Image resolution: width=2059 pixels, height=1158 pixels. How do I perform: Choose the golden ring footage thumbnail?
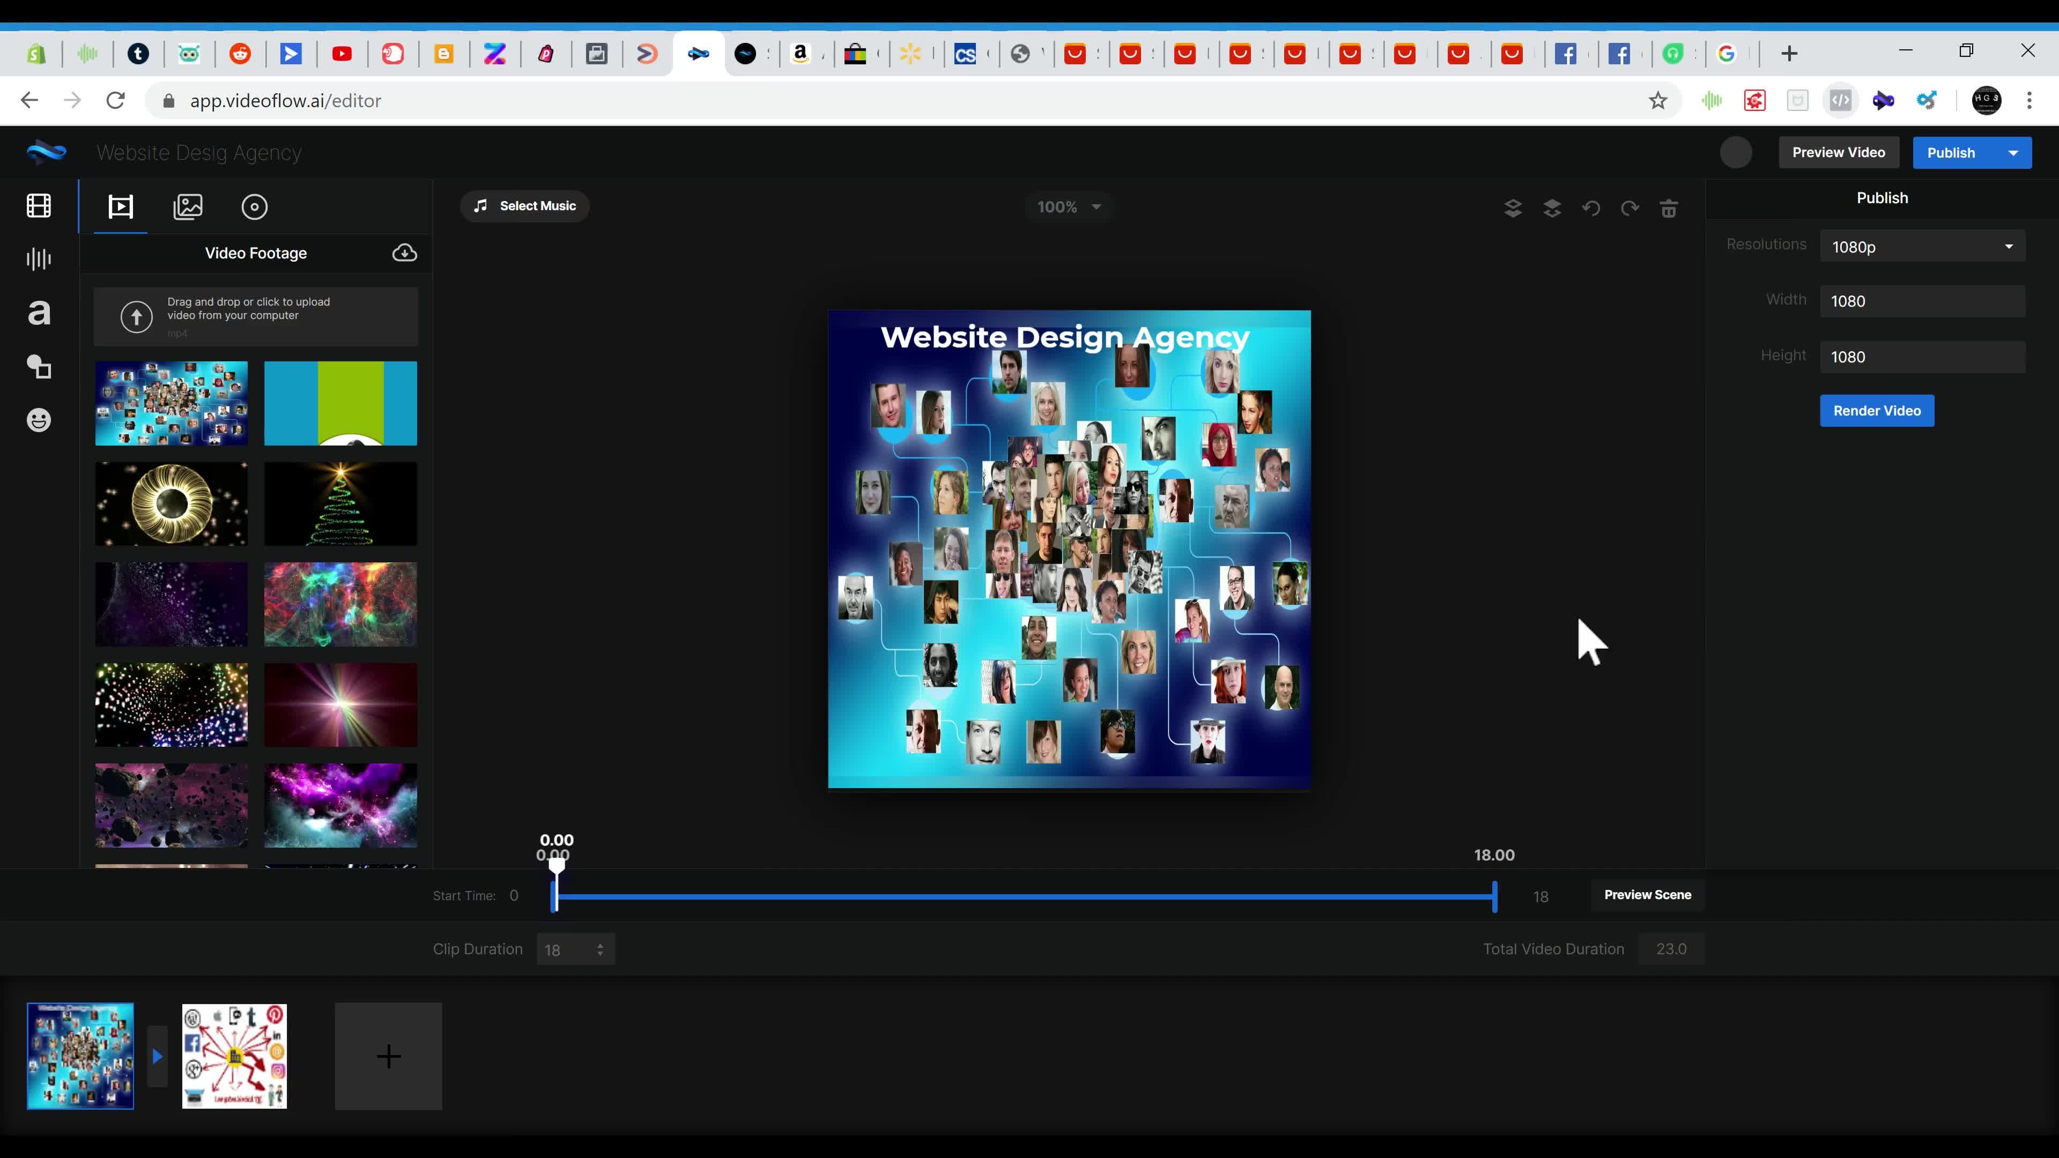click(x=171, y=503)
